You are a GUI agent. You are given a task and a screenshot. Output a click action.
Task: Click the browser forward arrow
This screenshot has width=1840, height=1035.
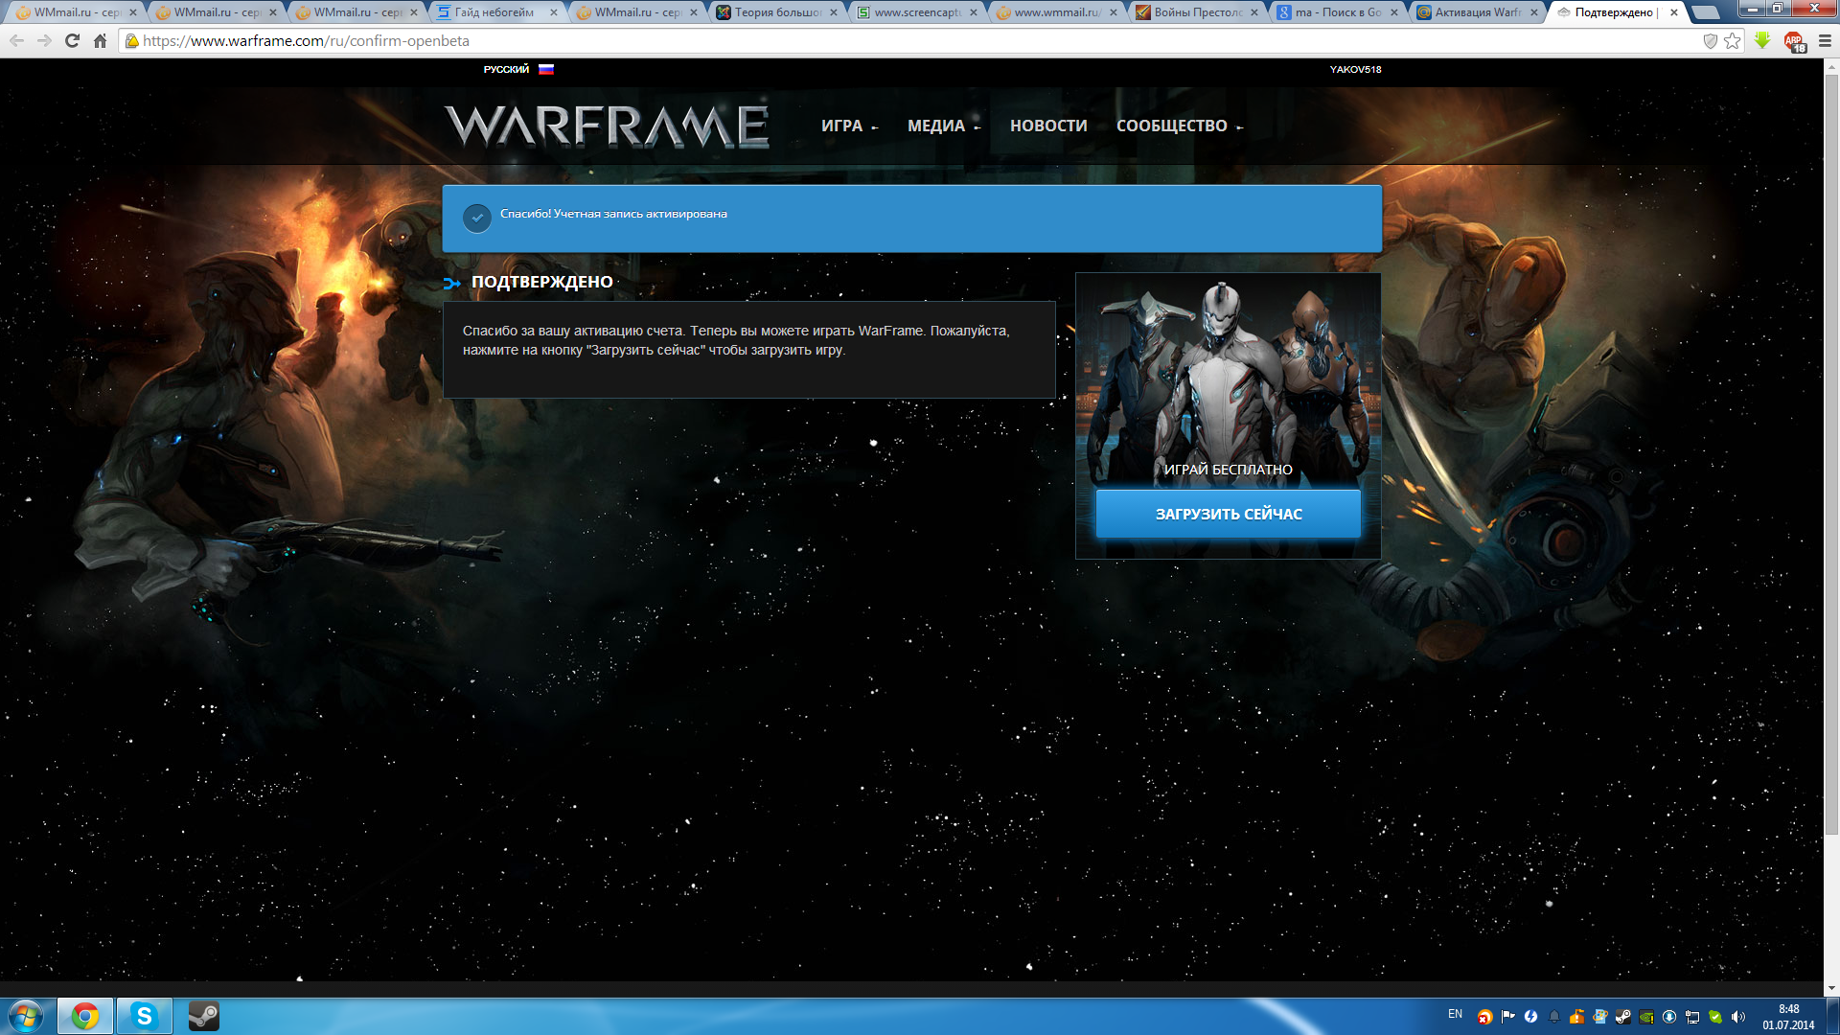tap(44, 41)
